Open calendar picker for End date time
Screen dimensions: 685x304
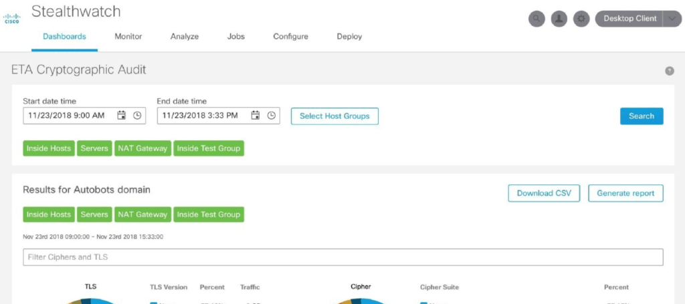click(256, 116)
